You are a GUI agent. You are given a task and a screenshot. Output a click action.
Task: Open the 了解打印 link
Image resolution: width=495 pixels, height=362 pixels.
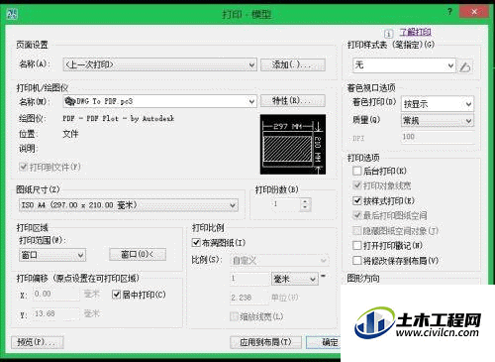tap(415, 32)
